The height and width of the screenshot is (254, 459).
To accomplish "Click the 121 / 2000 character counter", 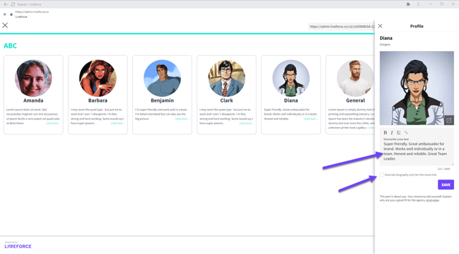I will (443, 169).
